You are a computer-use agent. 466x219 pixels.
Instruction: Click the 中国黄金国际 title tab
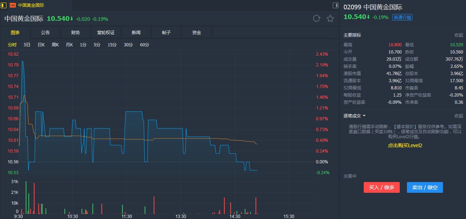pyautogui.click(x=31, y=5)
